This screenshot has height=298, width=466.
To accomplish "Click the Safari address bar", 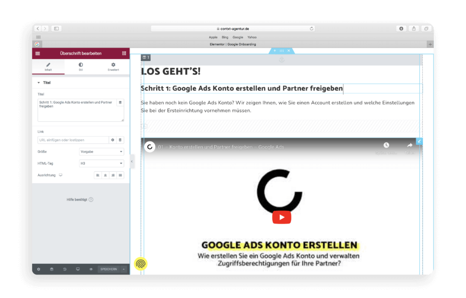I will pos(233,29).
